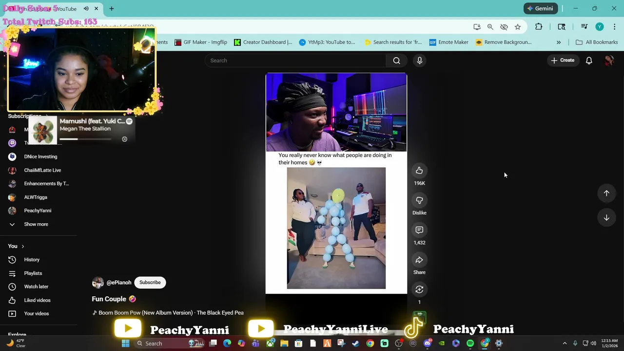This screenshot has width=624, height=351.
Task: Go to next Short with down arrow
Action: point(606,217)
